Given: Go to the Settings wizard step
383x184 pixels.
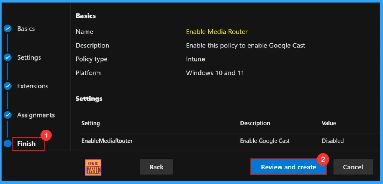Looking at the screenshot, I should (x=29, y=58).
